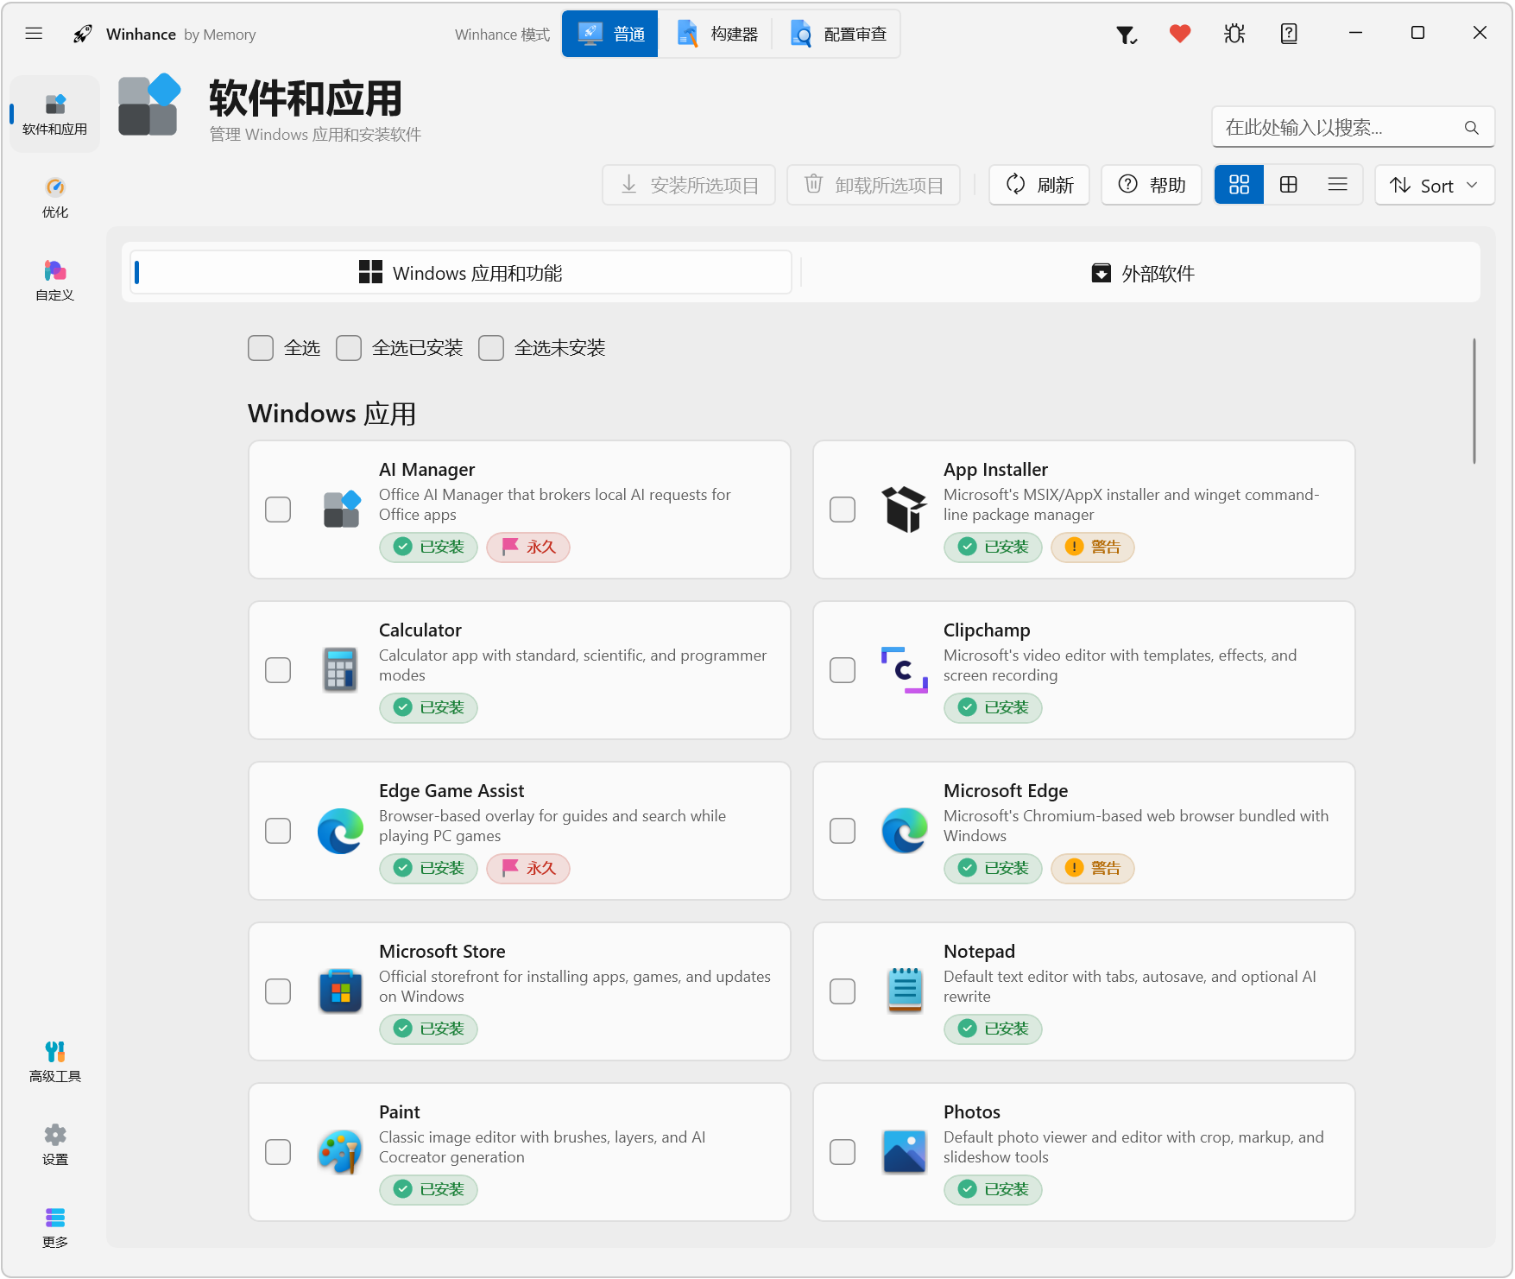Viewport: 1515px width, 1279px height.
Task: Click the Winhance rocket logo icon
Action: point(83,34)
